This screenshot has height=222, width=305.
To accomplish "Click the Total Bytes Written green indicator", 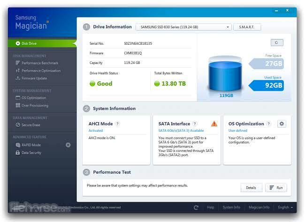I will point(157,84).
